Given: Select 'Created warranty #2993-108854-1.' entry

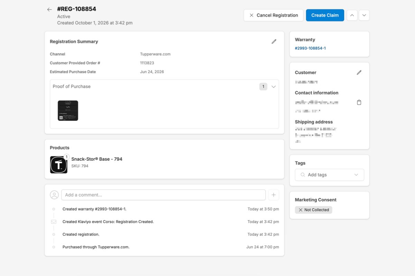Looking at the screenshot, I should [x=94, y=209].
